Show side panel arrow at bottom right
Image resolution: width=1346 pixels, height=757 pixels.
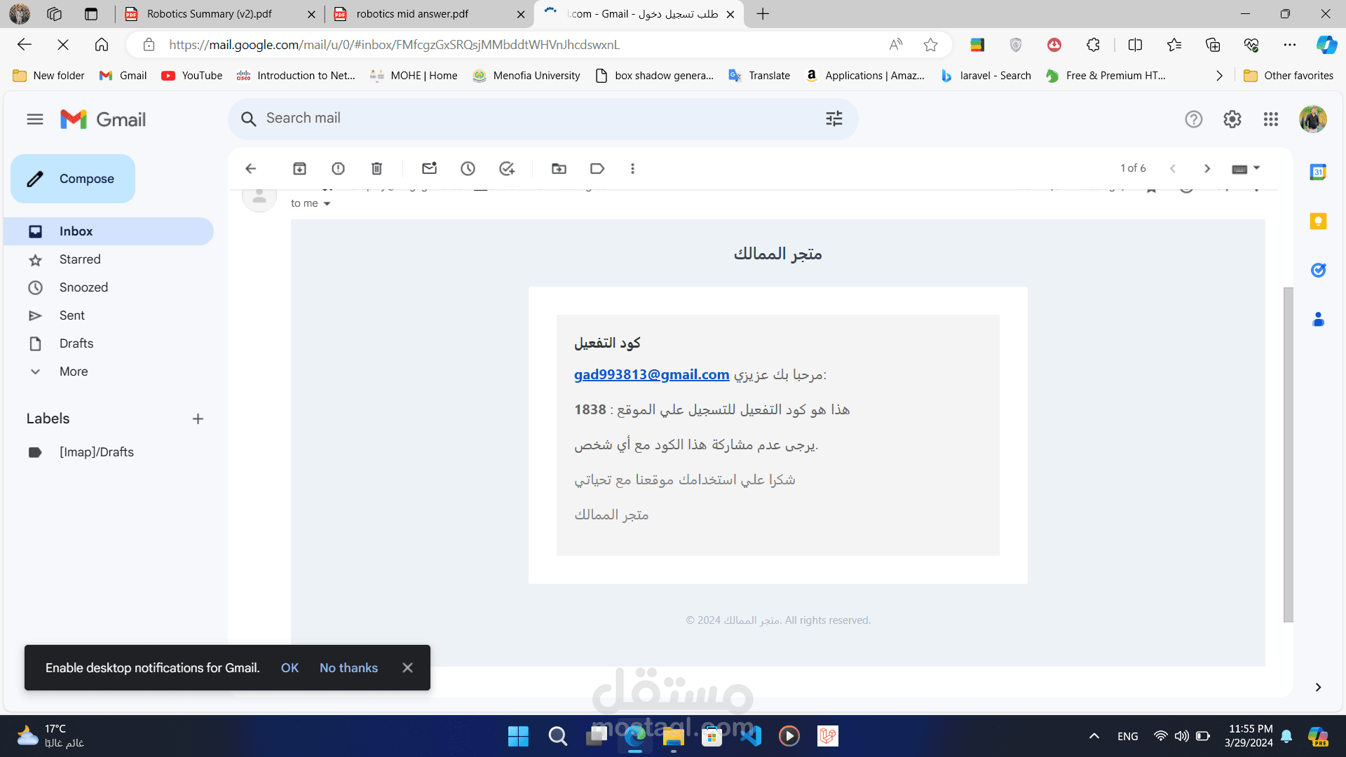pyautogui.click(x=1318, y=687)
